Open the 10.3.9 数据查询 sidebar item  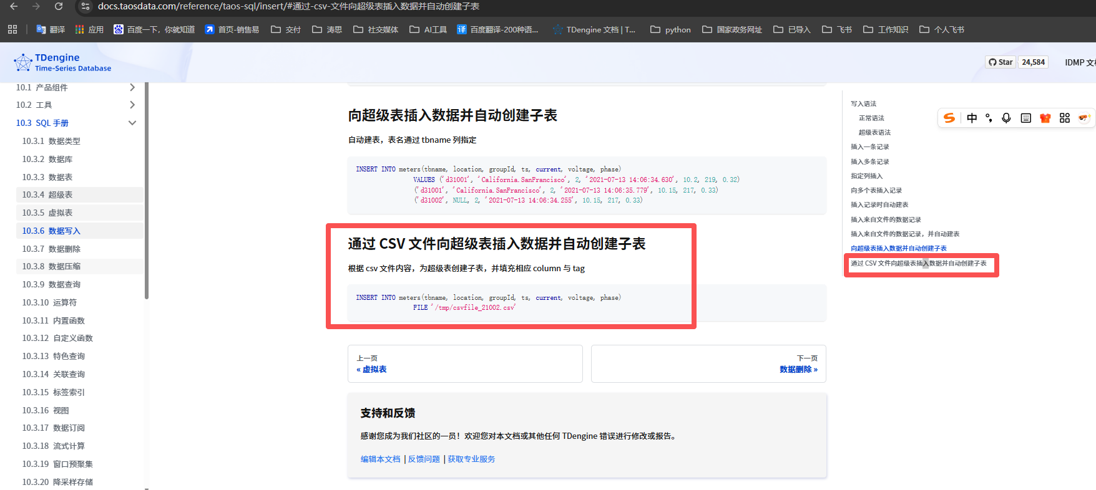[51, 284]
